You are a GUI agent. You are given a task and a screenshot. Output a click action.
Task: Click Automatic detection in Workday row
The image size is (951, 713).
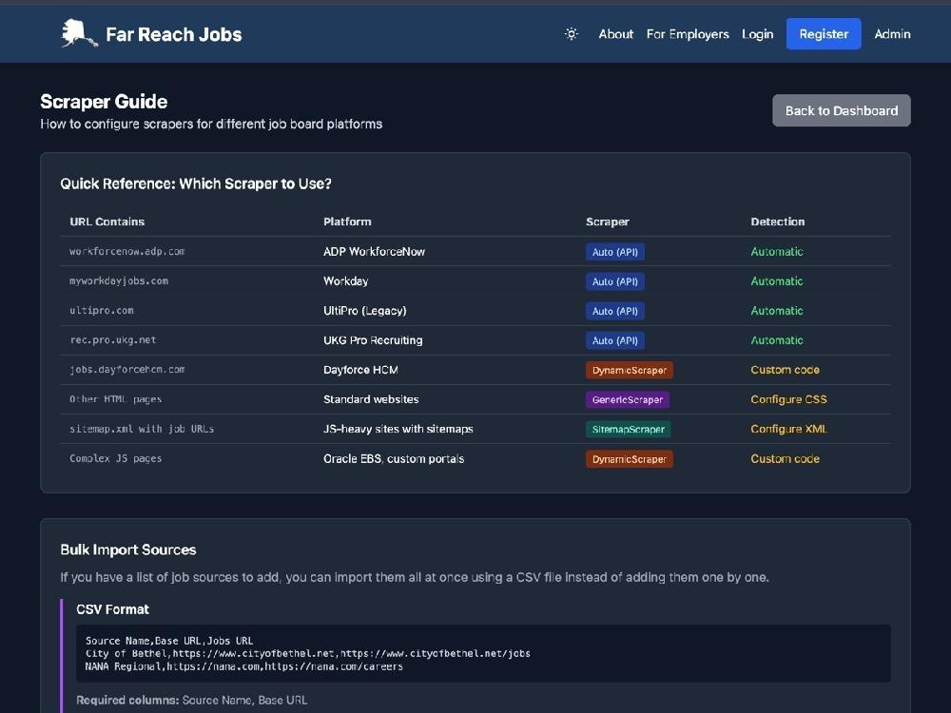(x=776, y=281)
